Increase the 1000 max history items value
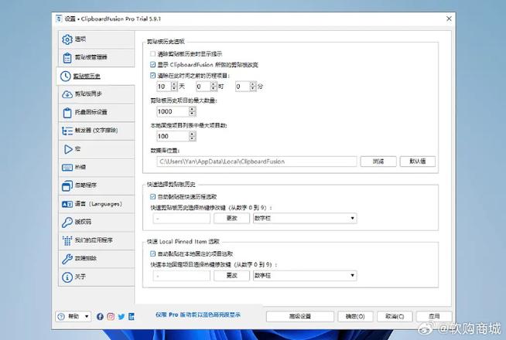 click(x=193, y=110)
